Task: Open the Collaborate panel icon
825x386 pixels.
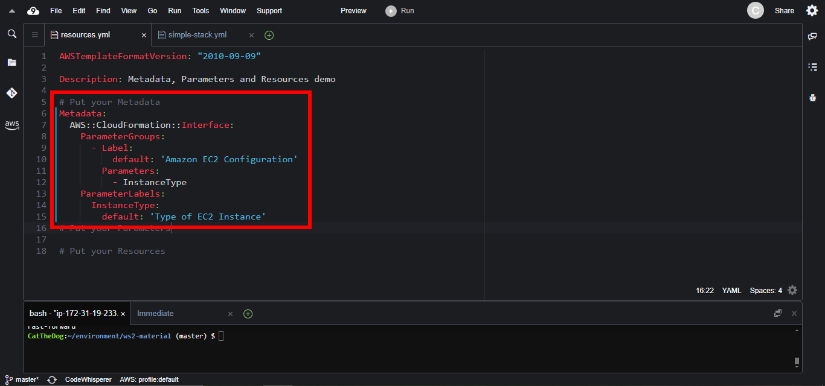Action: click(x=812, y=36)
